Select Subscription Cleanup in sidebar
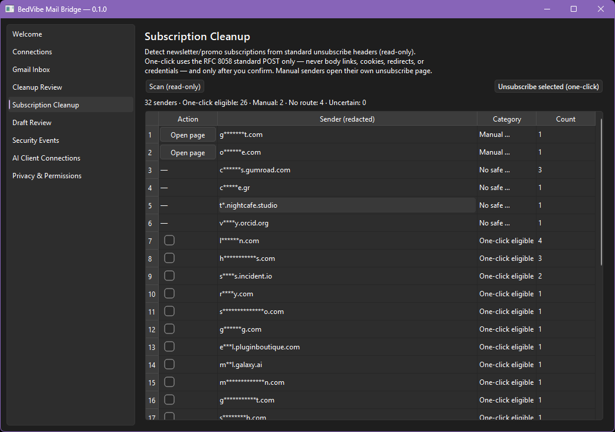This screenshot has width=615, height=432. (x=71, y=104)
